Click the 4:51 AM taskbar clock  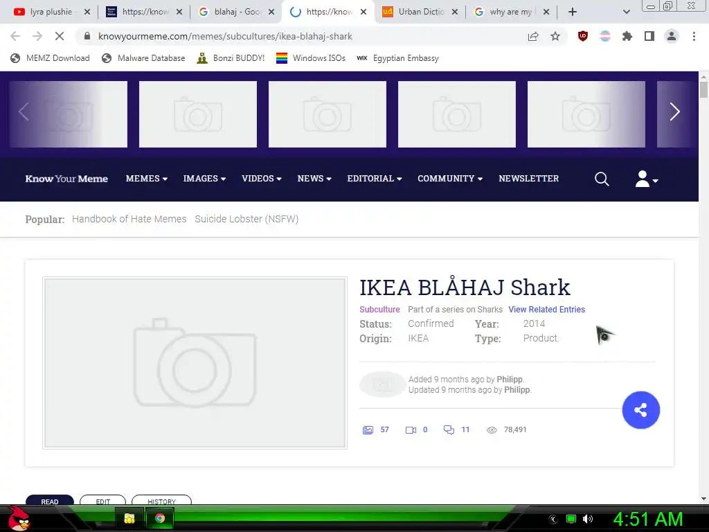(x=647, y=519)
